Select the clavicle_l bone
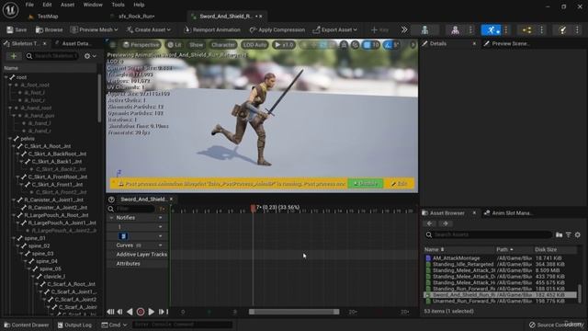 point(54,277)
